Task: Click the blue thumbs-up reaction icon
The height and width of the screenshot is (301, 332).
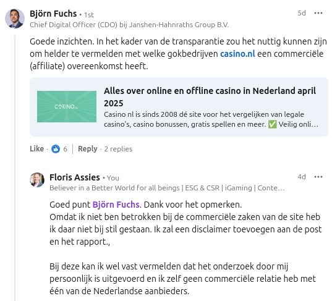Action: (x=56, y=149)
